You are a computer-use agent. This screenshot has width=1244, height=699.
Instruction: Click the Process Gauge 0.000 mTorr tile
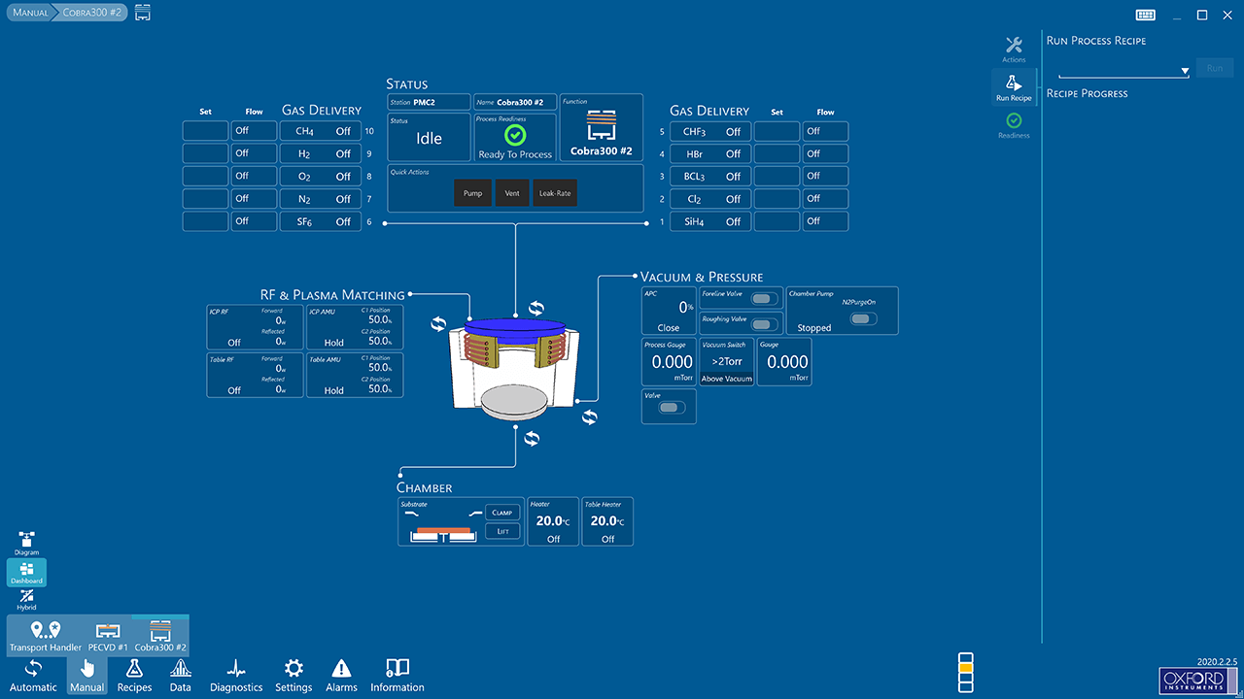click(x=669, y=362)
